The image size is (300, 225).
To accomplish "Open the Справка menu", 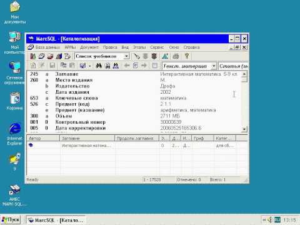I will pyautogui.click(x=191, y=47).
